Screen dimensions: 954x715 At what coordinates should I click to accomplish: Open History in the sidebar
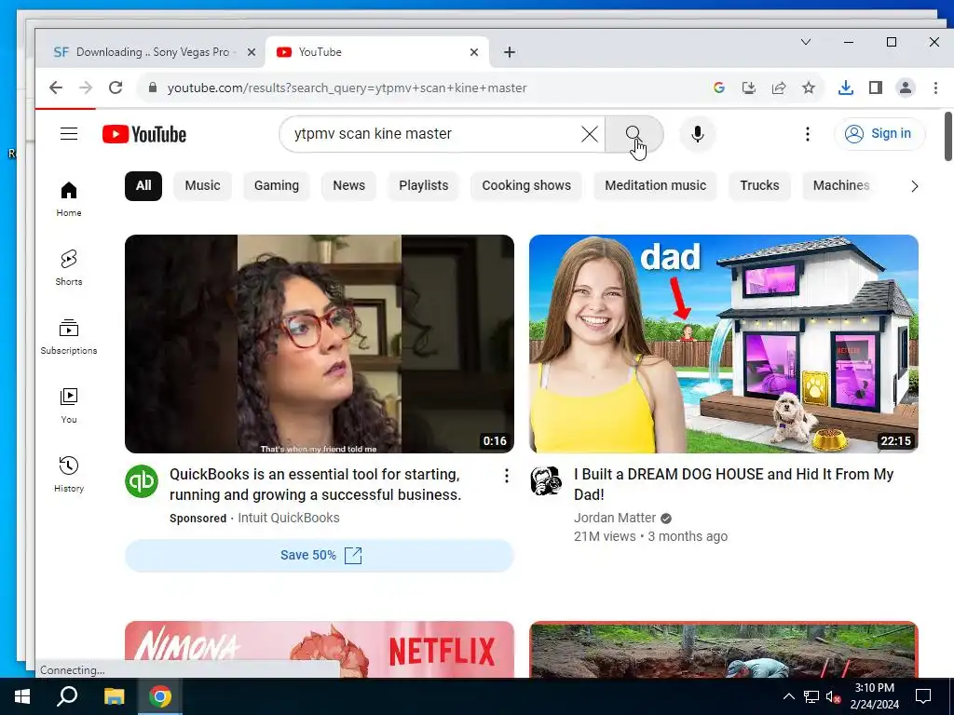pyautogui.click(x=69, y=474)
